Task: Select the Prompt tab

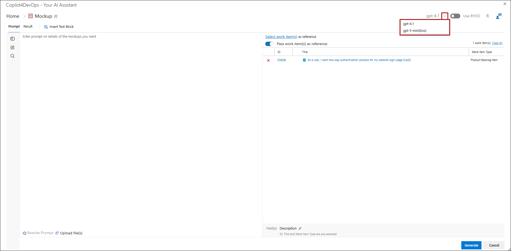Action: pyautogui.click(x=14, y=27)
